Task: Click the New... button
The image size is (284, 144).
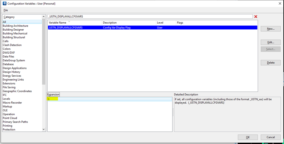Action: tap(271, 29)
